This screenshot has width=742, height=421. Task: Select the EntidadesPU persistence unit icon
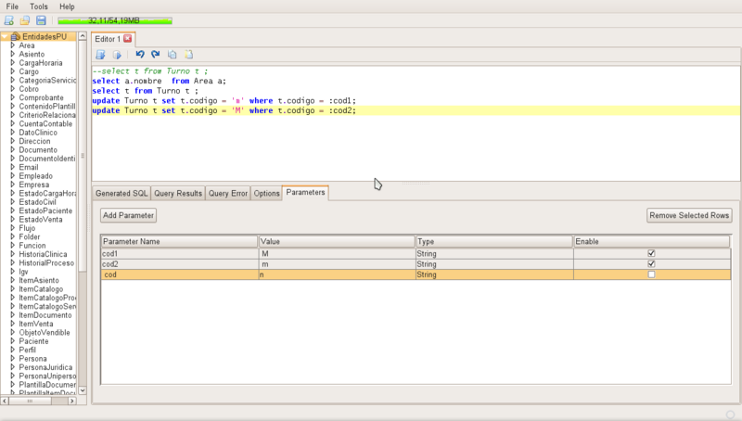tap(16, 36)
